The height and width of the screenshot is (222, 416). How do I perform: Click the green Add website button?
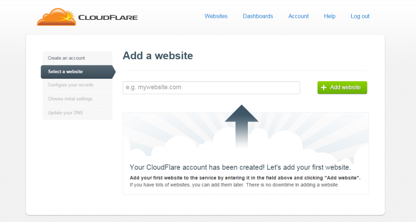point(342,87)
